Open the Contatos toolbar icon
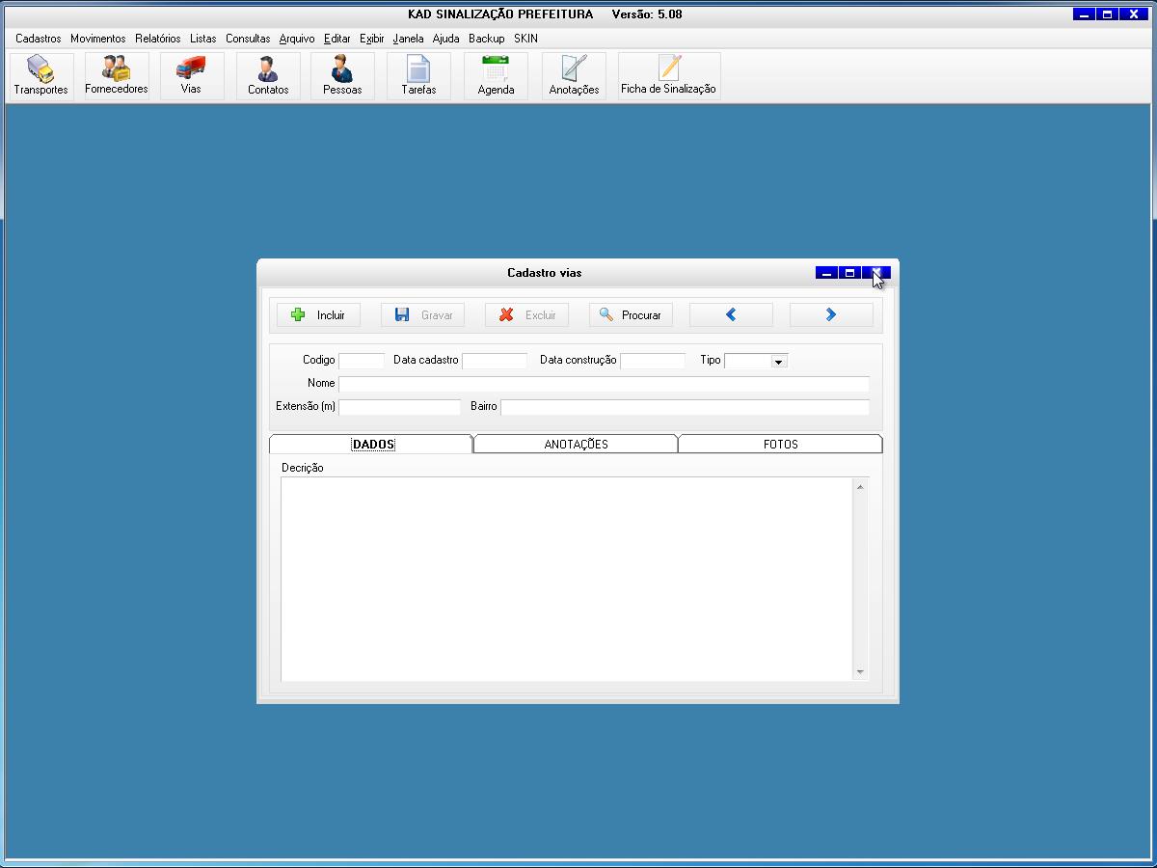The image size is (1157, 868). tap(268, 76)
